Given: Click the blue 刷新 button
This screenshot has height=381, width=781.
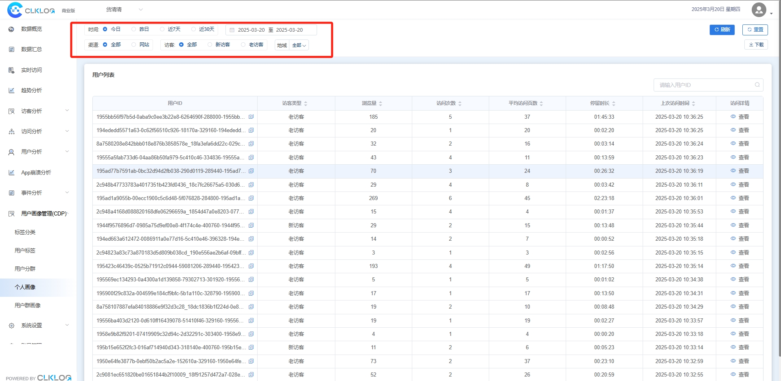Looking at the screenshot, I should point(722,30).
